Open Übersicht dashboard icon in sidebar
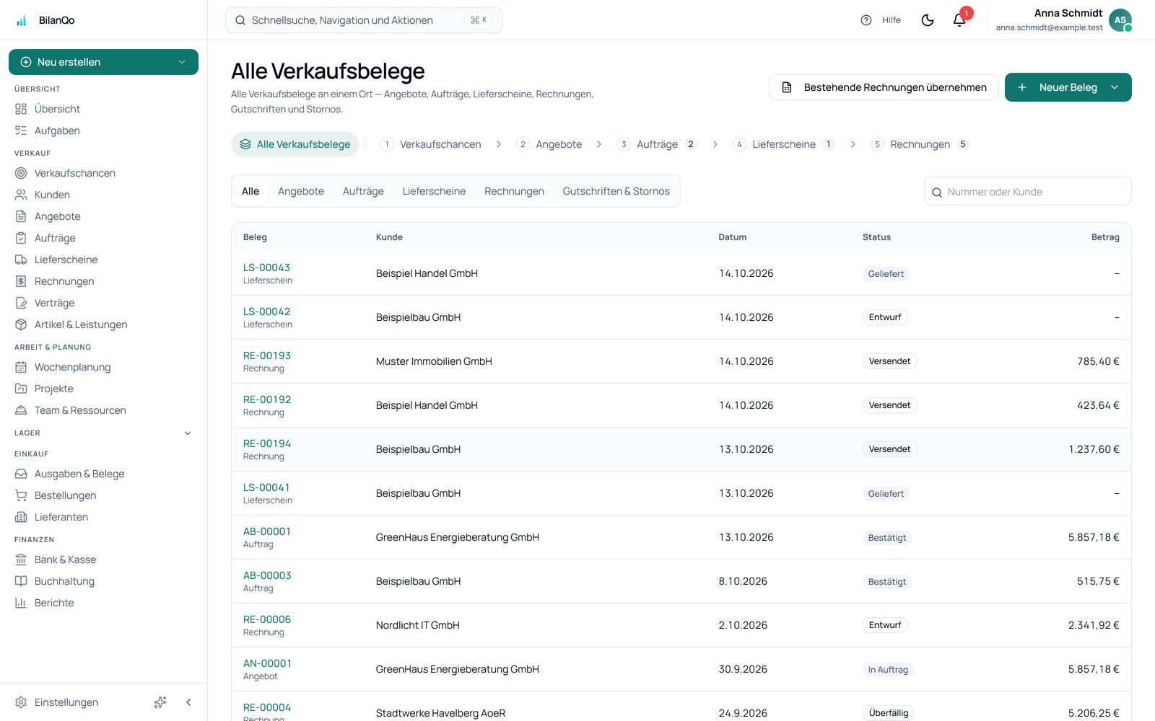Image resolution: width=1155 pixels, height=721 pixels. [x=21, y=109]
